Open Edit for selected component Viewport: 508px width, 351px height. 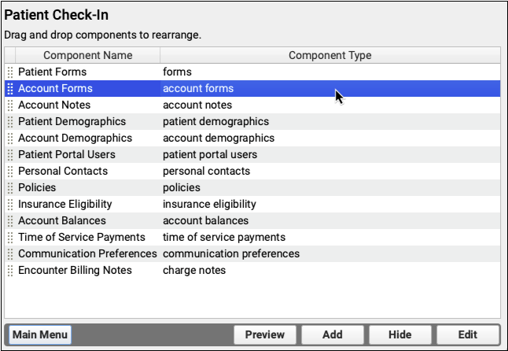click(x=467, y=334)
